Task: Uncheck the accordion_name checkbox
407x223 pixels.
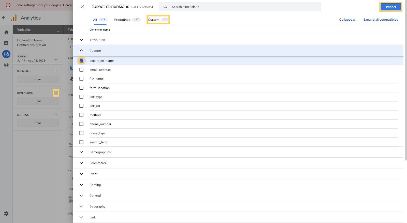Action: pyautogui.click(x=81, y=61)
